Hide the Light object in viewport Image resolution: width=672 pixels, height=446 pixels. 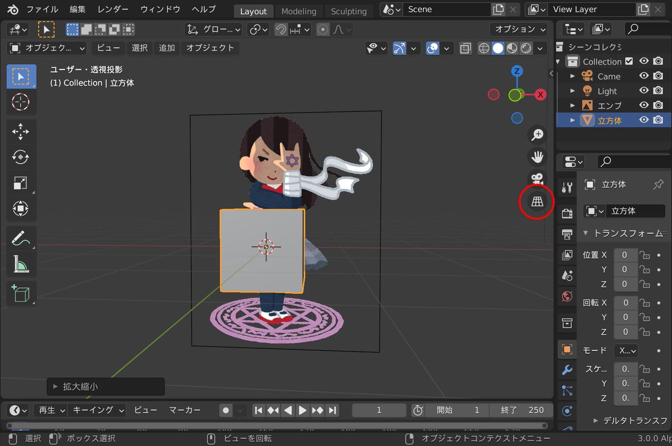pyautogui.click(x=644, y=91)
